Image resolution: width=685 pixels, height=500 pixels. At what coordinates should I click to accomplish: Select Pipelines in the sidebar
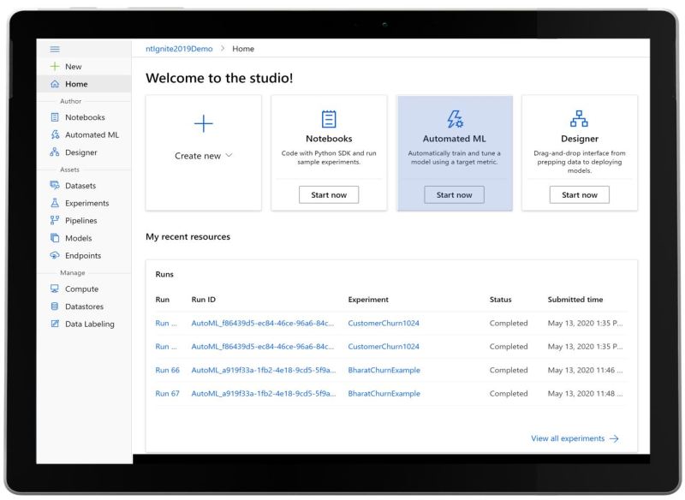84,220
